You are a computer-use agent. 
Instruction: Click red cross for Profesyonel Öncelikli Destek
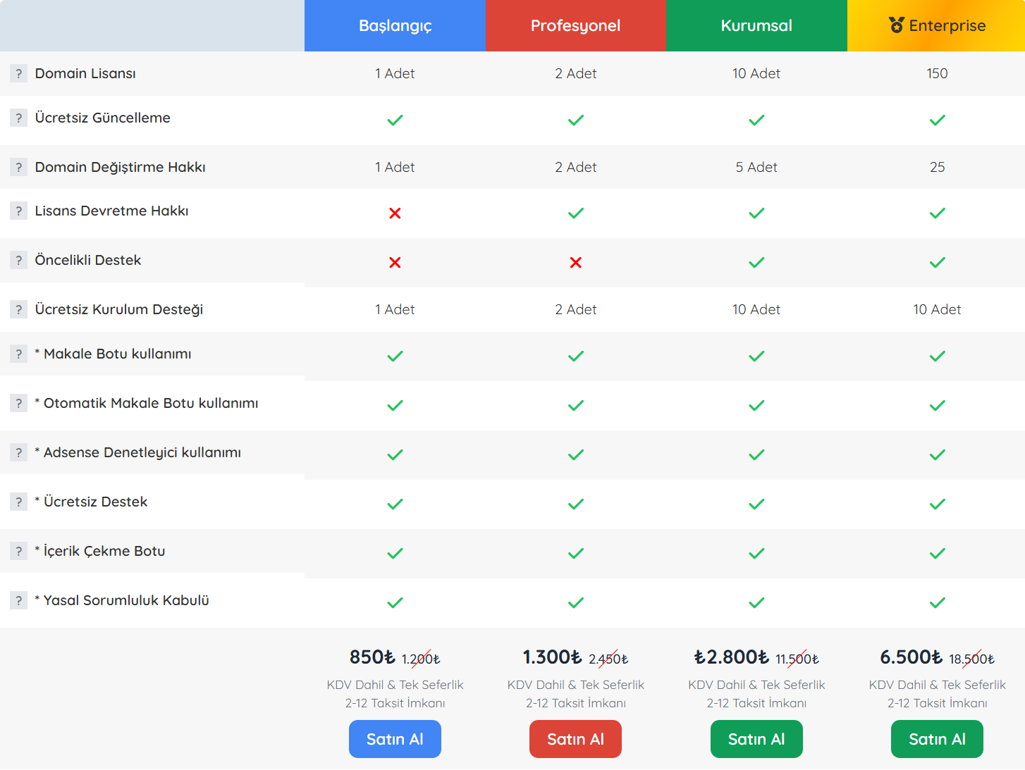click(576, 262)
